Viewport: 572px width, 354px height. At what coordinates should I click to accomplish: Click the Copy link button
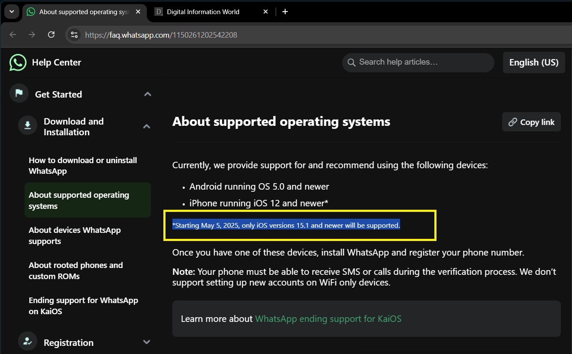pos(531,122)
